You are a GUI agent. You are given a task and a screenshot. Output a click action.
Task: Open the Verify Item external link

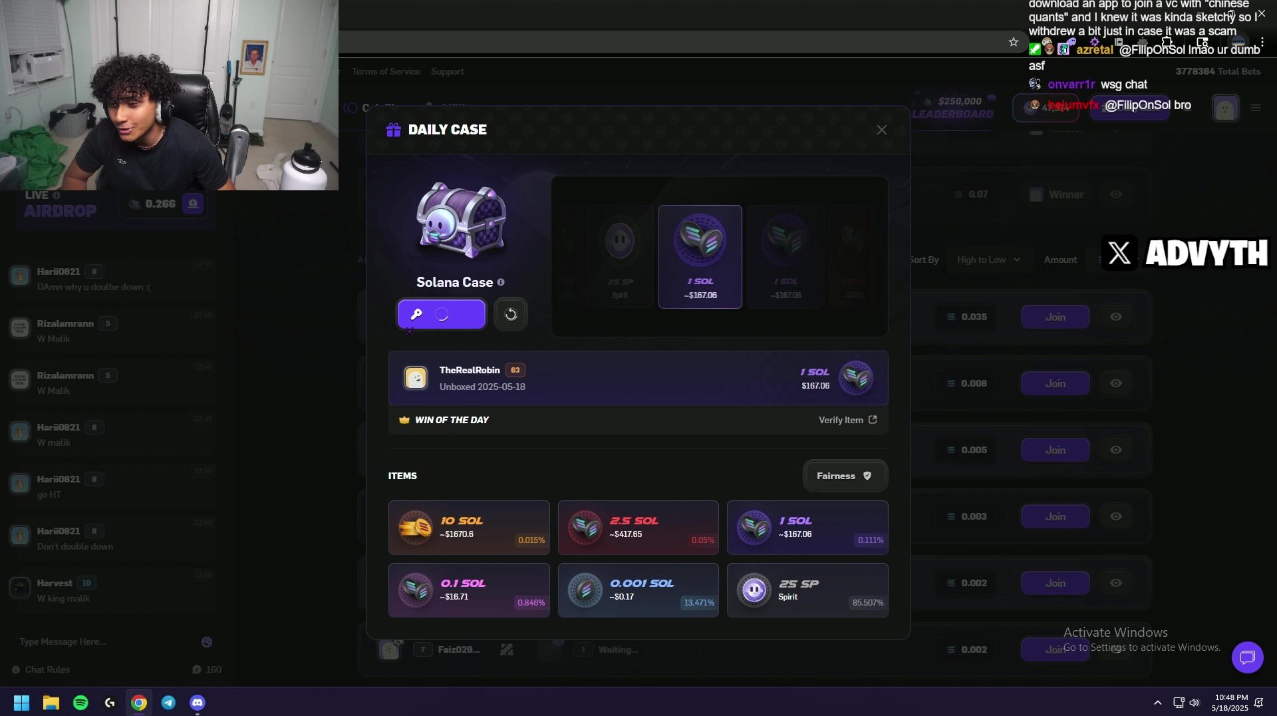click(x=848, y=420)
